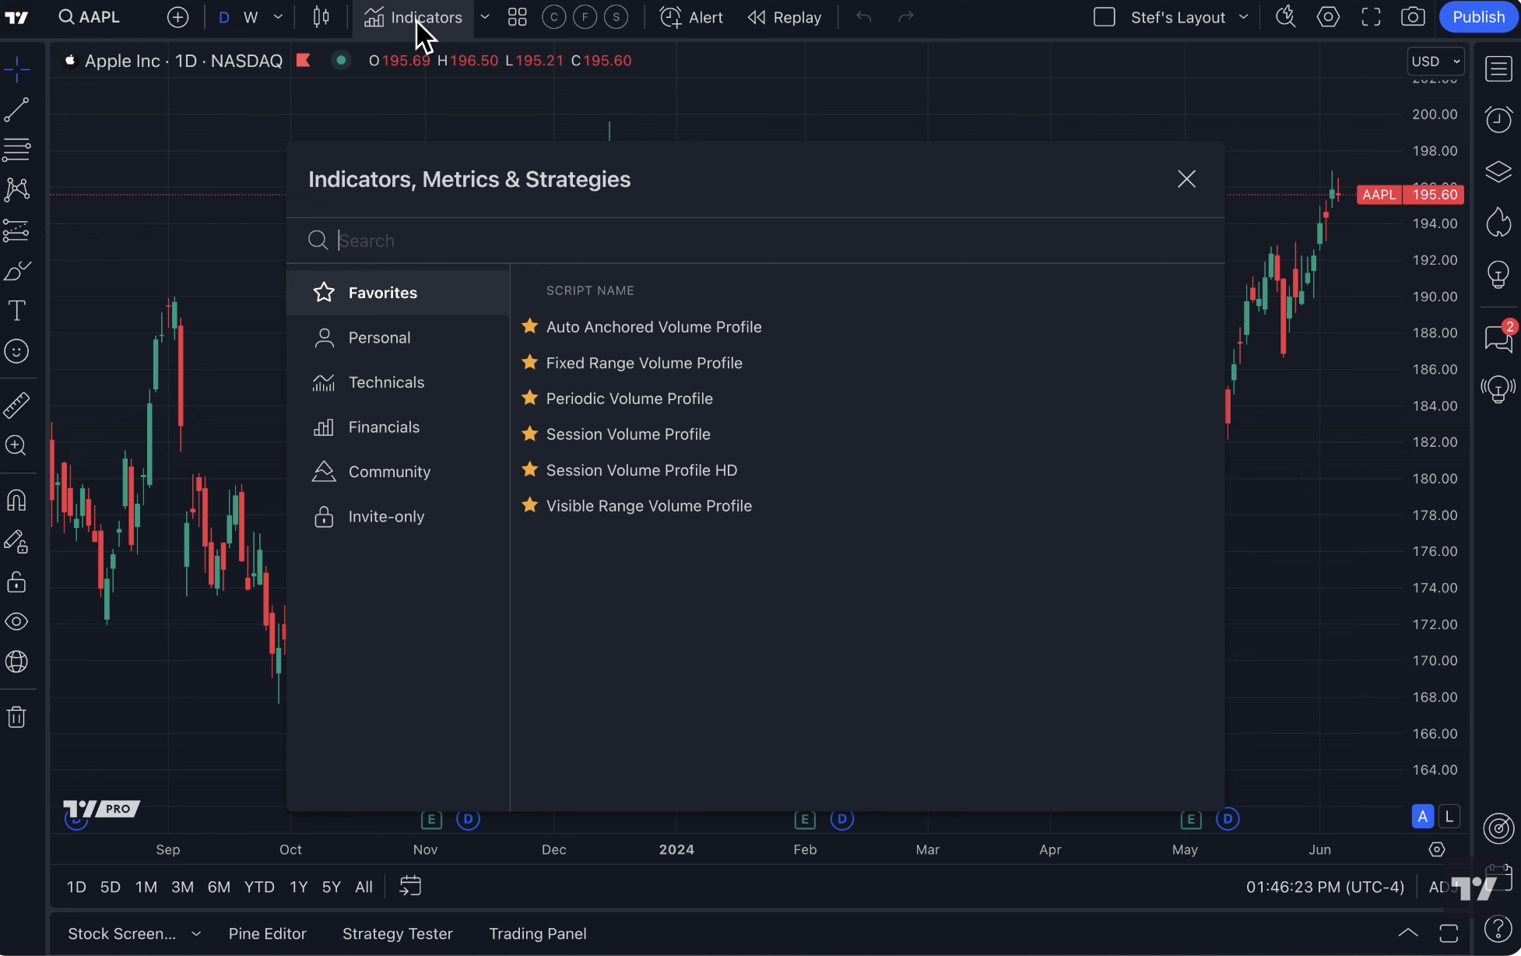Click the trash remove objects icon

[16, 717]
